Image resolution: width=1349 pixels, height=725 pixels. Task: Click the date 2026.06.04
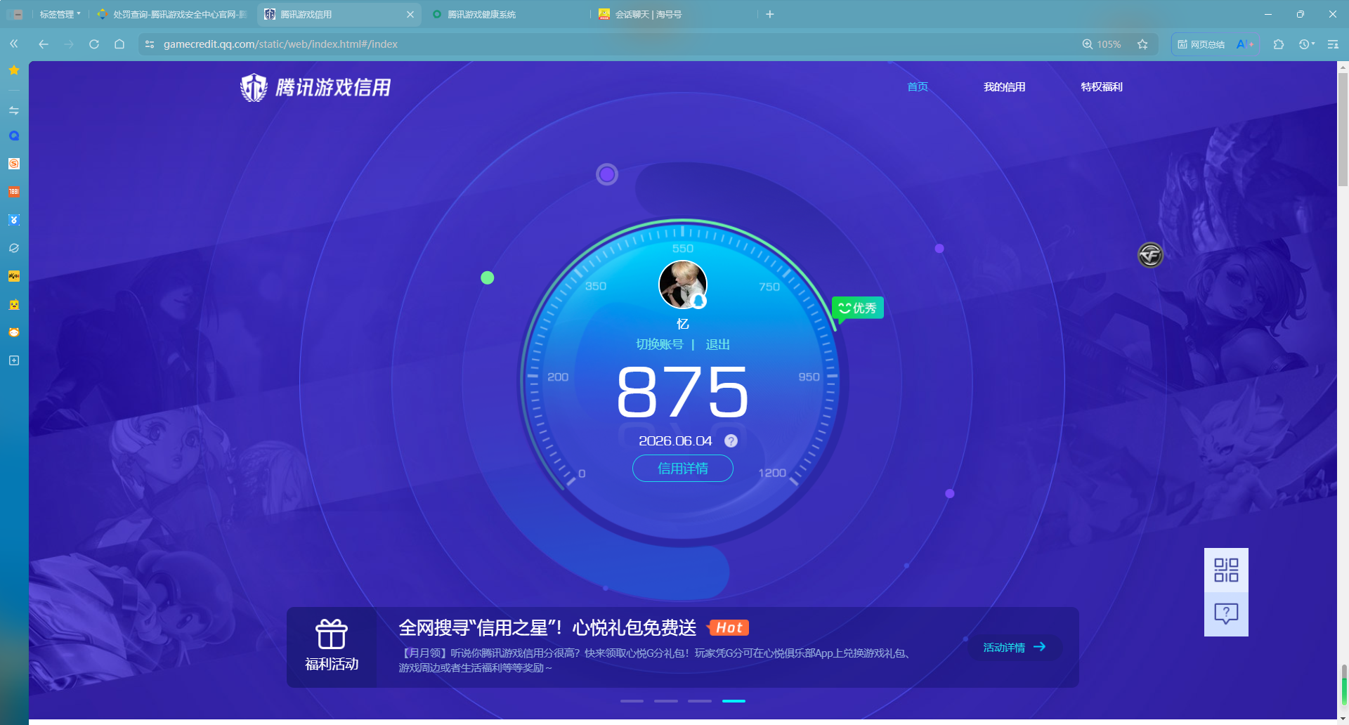[675, 440]
